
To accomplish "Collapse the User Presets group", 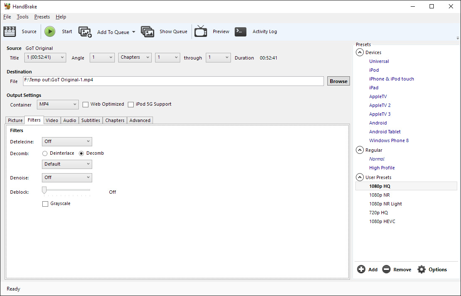I will click(360, 177).
